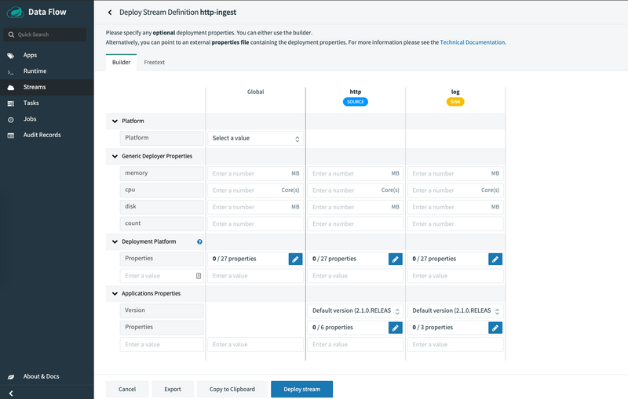
Task: Collapse the sidebar with the bottom arrow
Action: 11,394
